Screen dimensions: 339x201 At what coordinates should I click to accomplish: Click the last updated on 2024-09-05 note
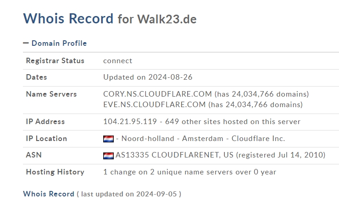point(128,194)
